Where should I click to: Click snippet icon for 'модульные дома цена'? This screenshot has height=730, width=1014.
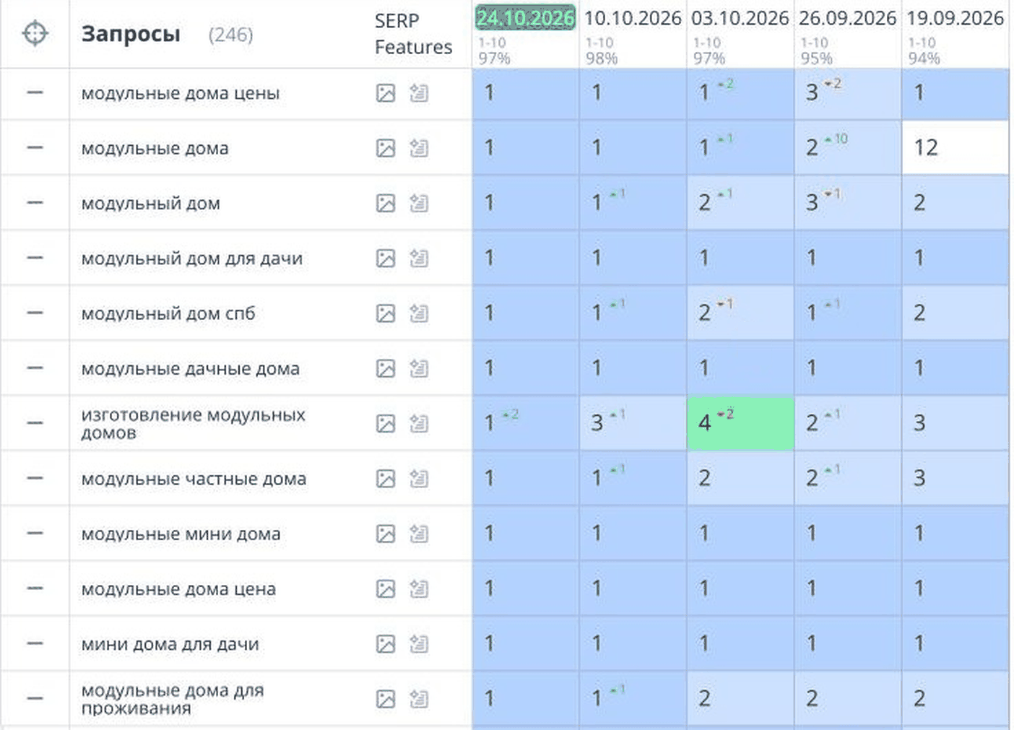[x=419, y=588]
